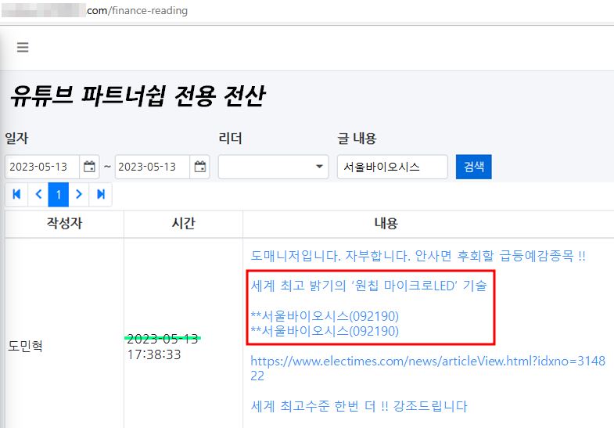Go to the previous results page
The width and height of the screenshot is (614, 428).
pos(38,194)
